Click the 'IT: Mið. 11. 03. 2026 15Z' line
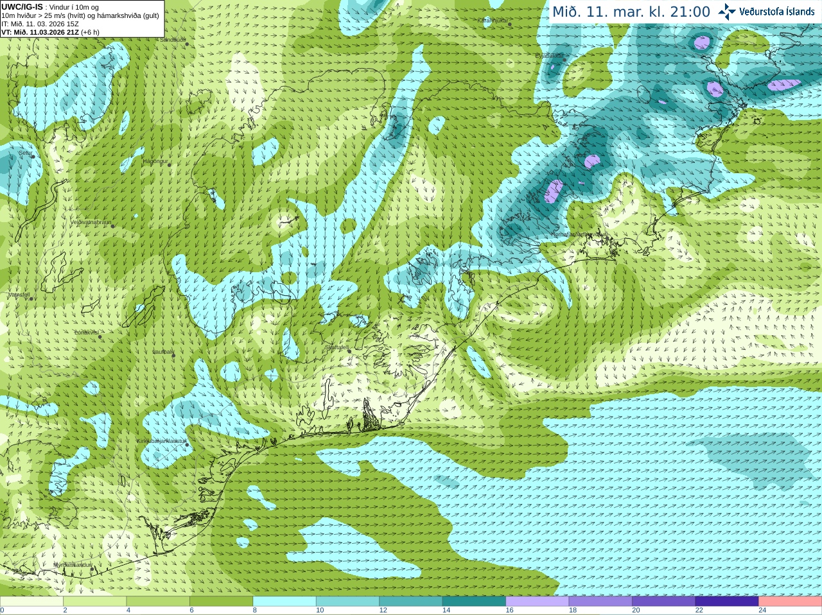Screen dimensions: 822x615 [40, 24]
